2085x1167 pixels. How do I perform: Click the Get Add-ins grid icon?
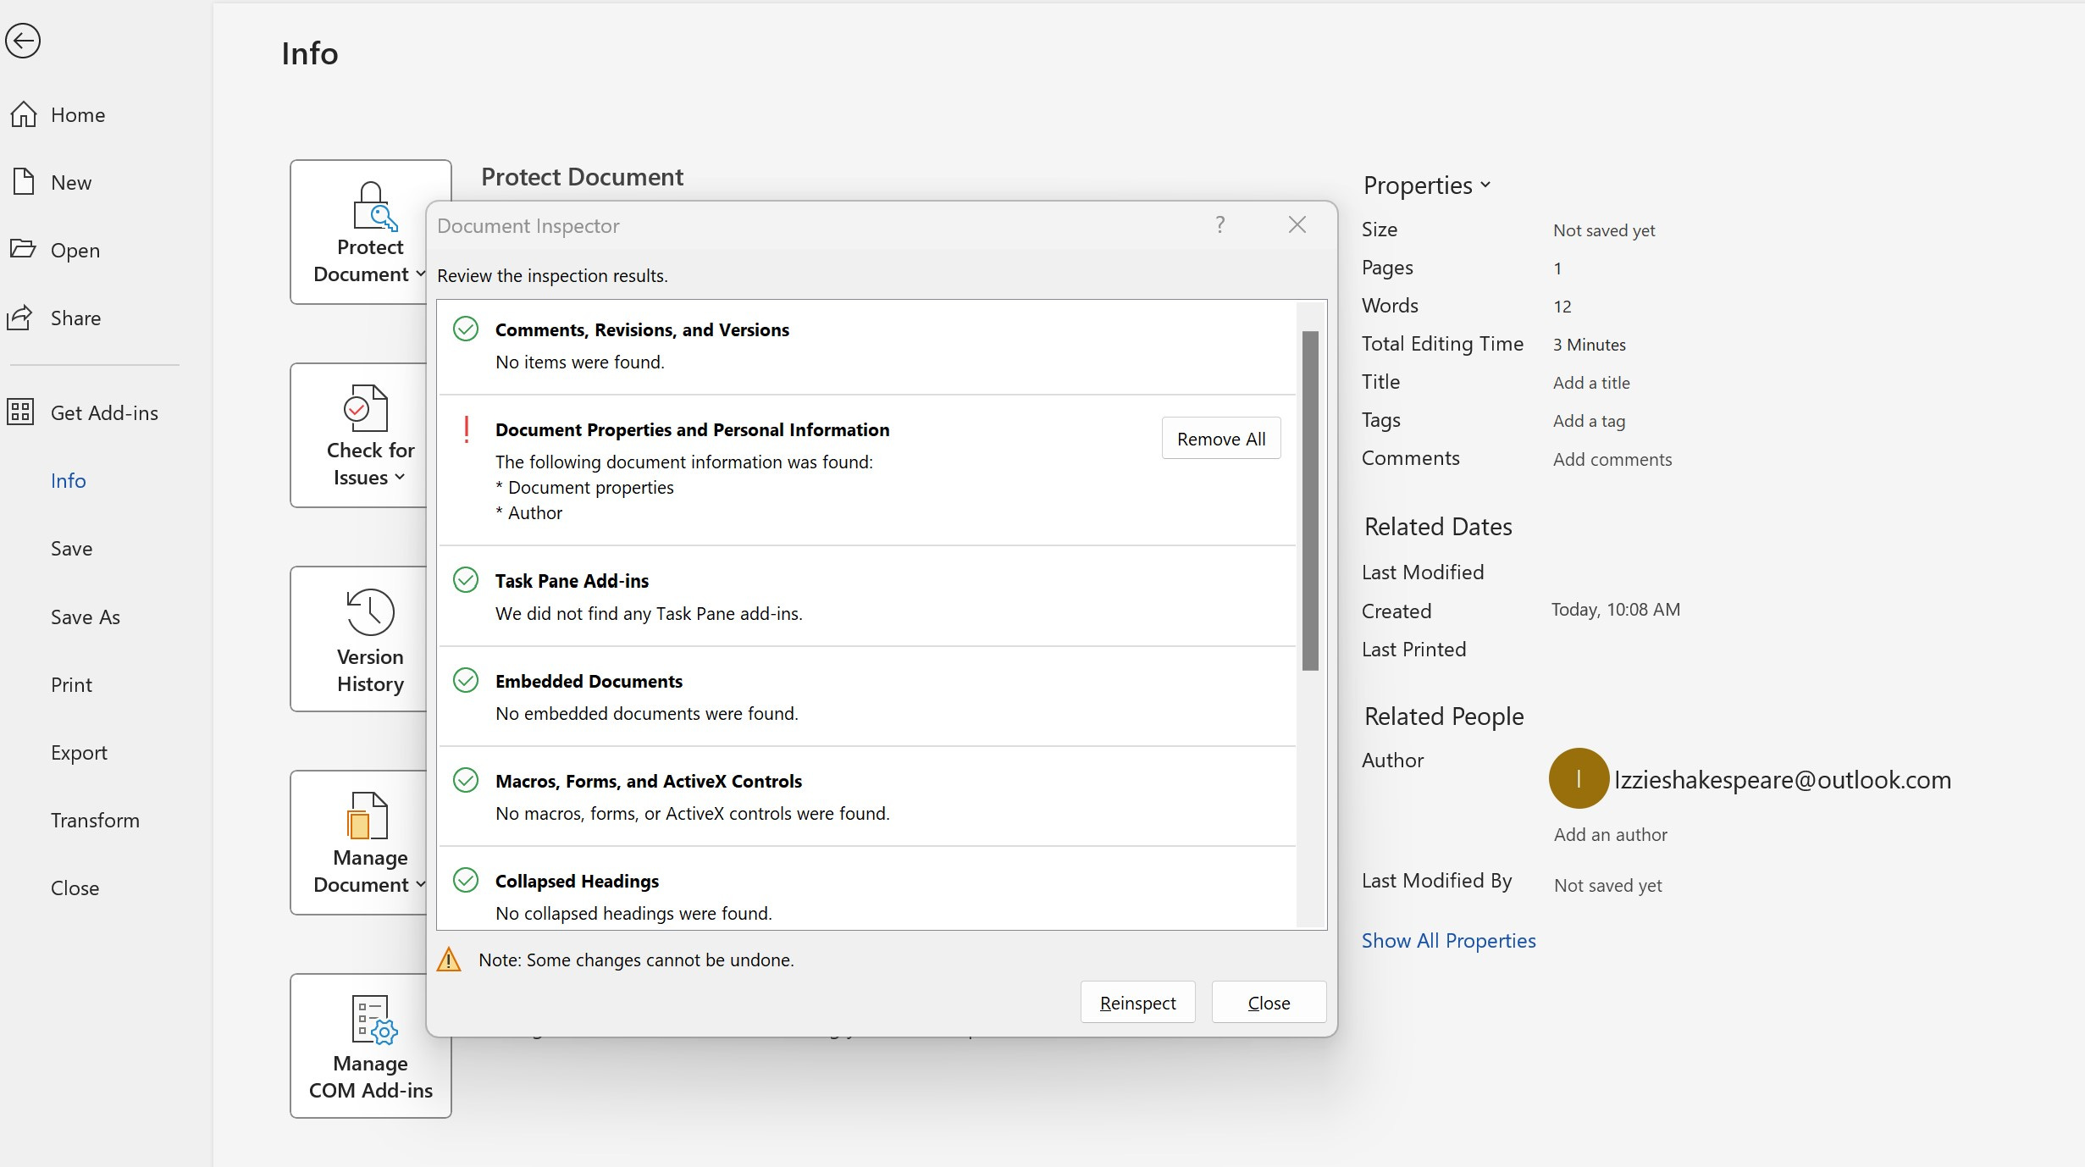coord(20,412)
